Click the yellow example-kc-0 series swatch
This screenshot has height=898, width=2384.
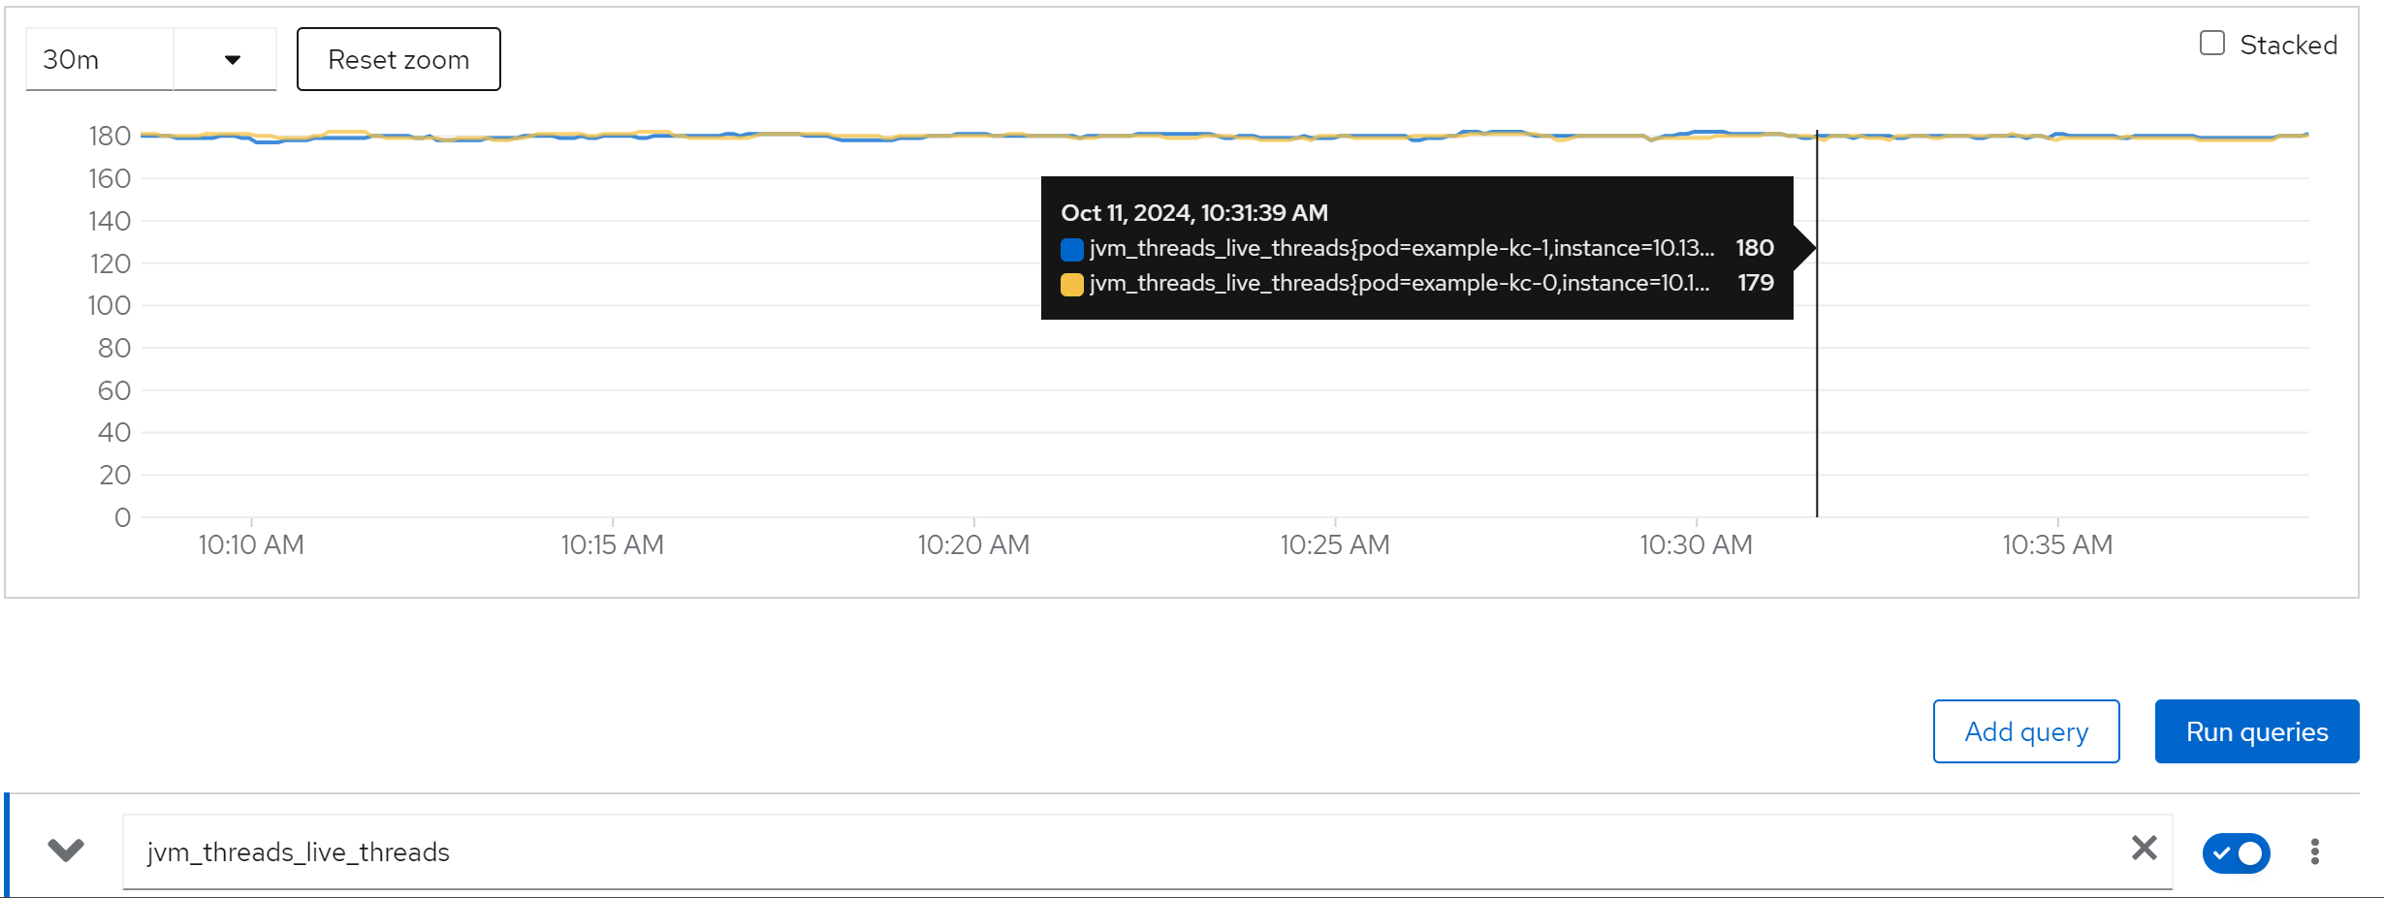(x=1071, y=284)
